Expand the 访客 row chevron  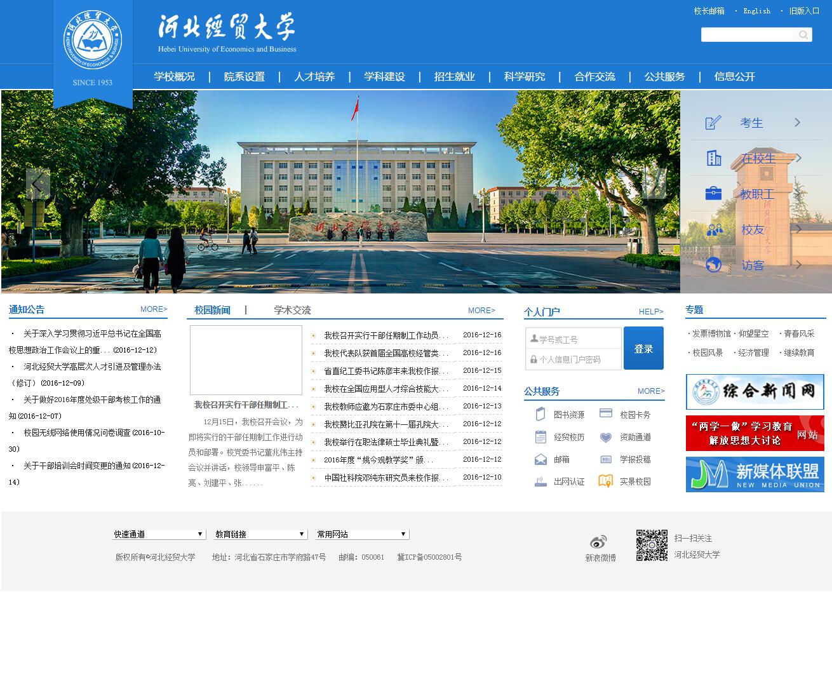(798, 264)
